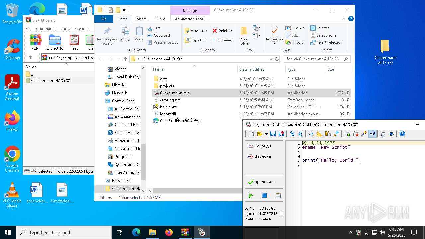Open the Tools menu in WinRAR

click(65, 29)
